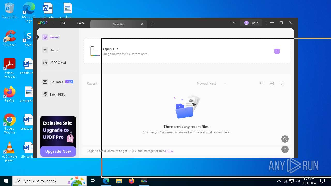Select the New Tab tab

pos(118,24)
